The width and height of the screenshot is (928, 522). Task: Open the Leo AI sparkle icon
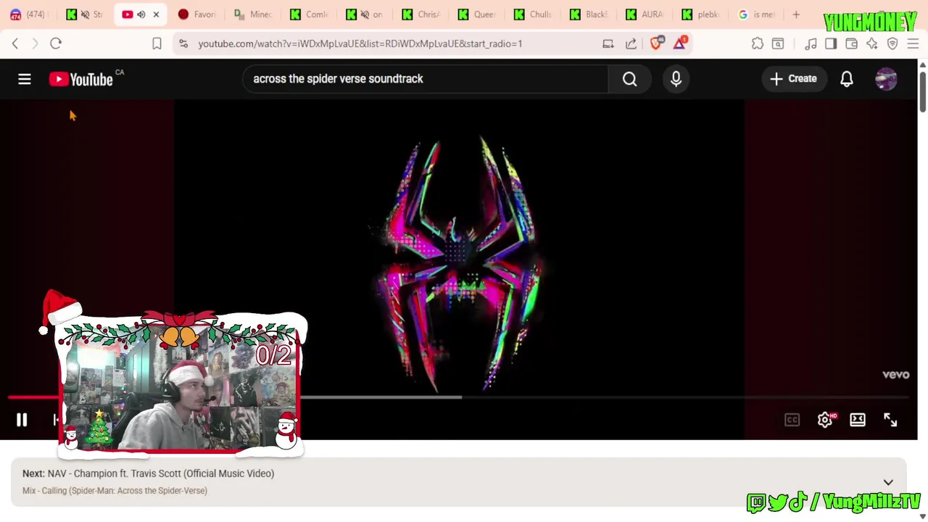pyautogui.click(x=871, y=43)
